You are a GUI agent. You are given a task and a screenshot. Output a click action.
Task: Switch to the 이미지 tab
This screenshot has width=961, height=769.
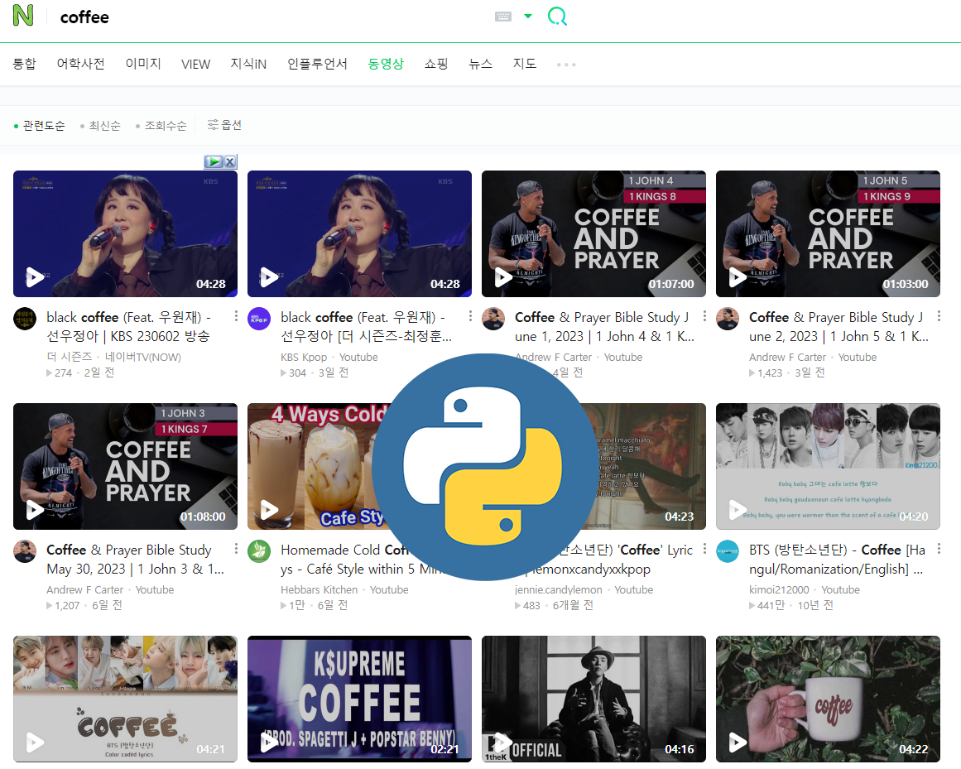coord(143,64)
